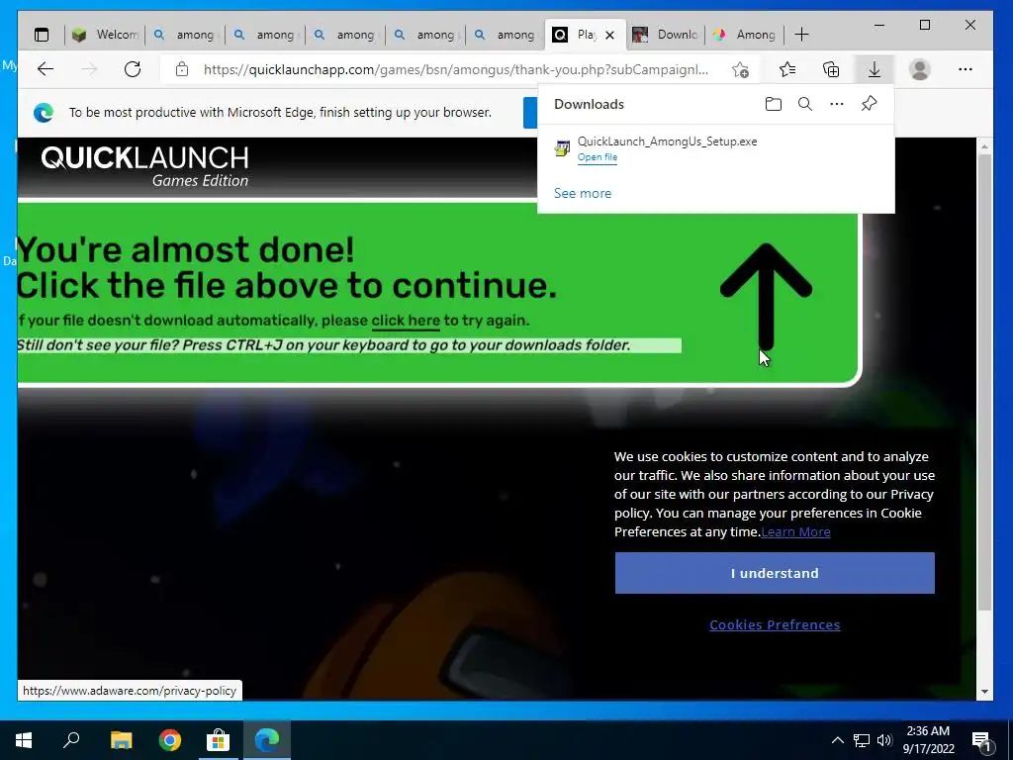The image size is (1013, 760).
Task: Click Open file under the setup download
Action: 597,157
